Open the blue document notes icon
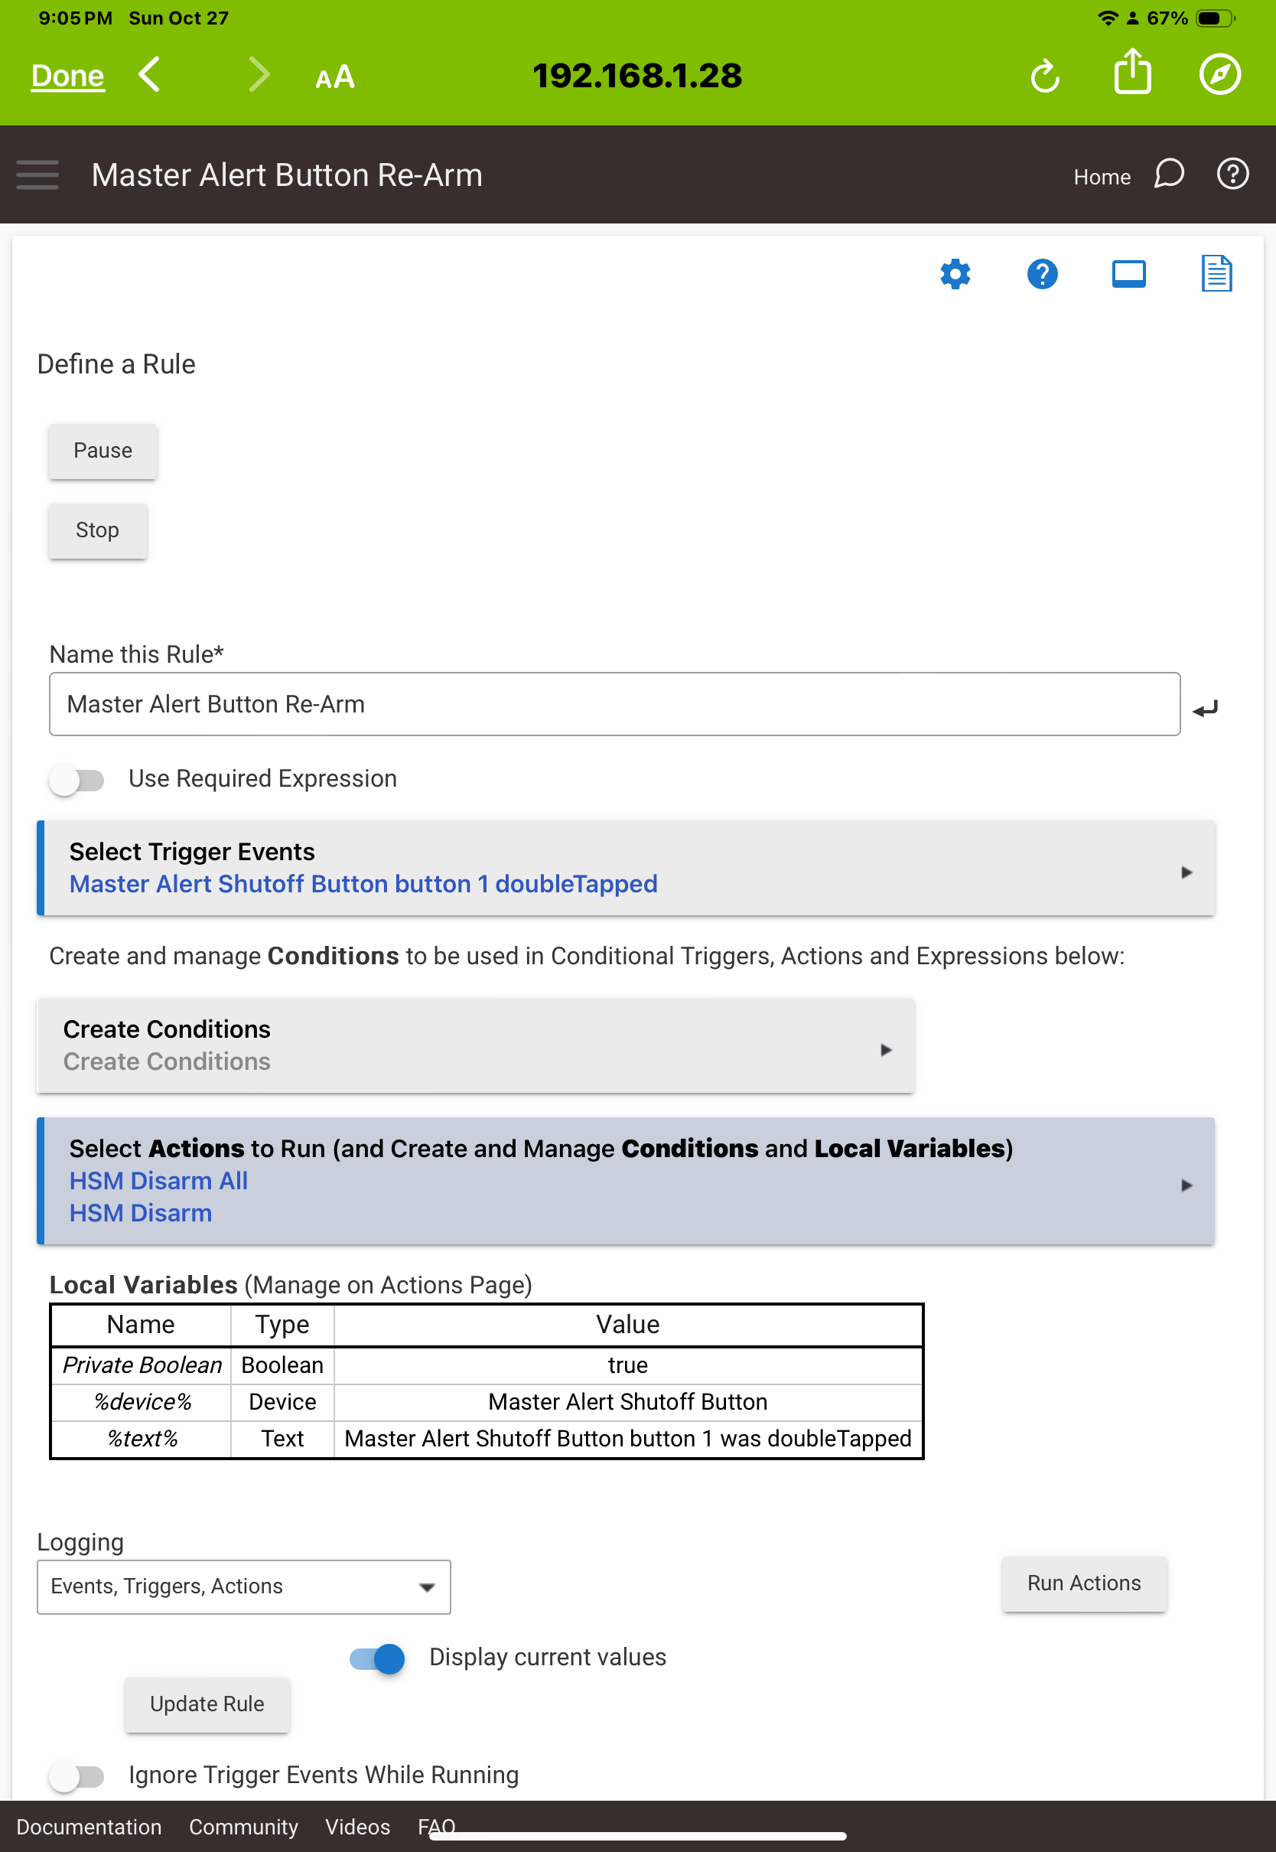Image resolution: width=1276 pixels, height=1852 pixels. (1216, 274)
